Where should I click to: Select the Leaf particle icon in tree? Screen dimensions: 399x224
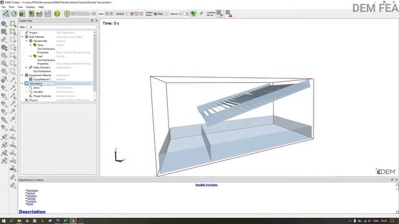pyautogui.click(x=35, y=56)
